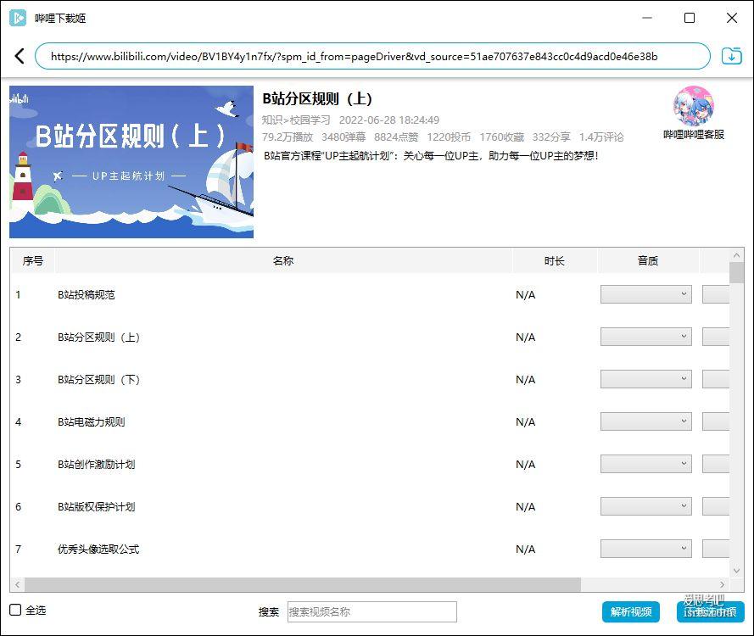Sort by the 时长 column header
The image size is (754, 636).
point(555,261)
